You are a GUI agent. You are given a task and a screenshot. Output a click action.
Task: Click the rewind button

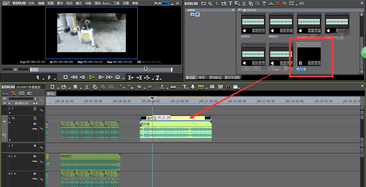coord(74,77)
